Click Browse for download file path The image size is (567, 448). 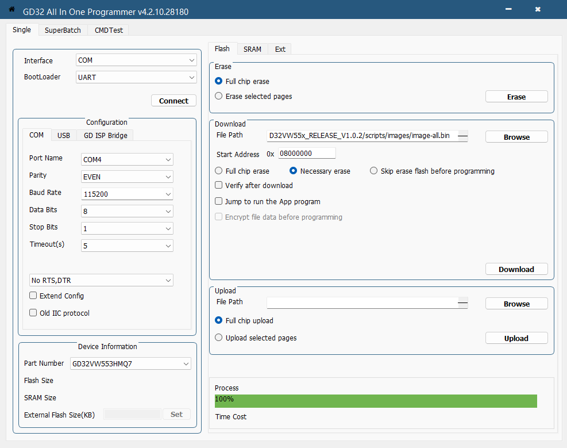pyautogui.click(x=516, y=137)
